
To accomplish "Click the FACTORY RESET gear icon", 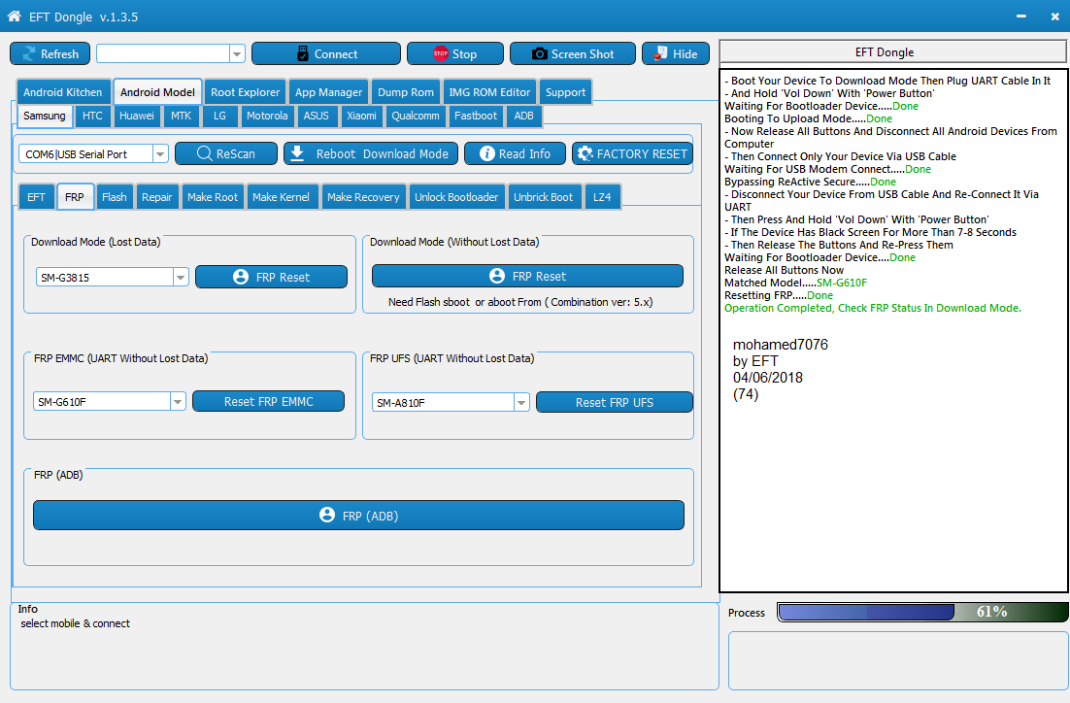I will pyautogui.click(x=585, y=153).
